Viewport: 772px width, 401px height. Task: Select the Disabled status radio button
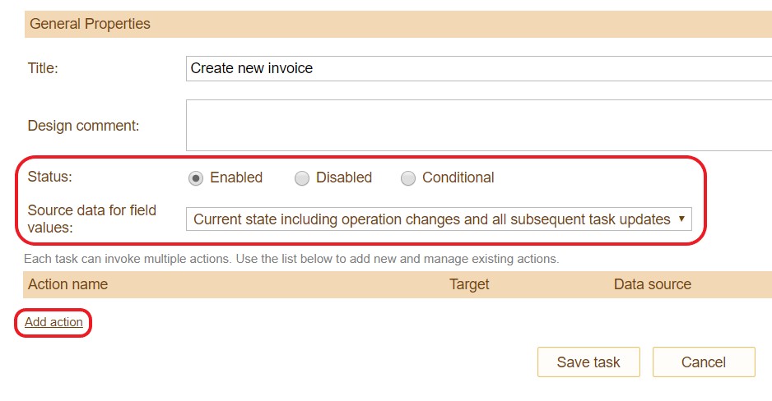pyautogui.click(x=302, y=178)
